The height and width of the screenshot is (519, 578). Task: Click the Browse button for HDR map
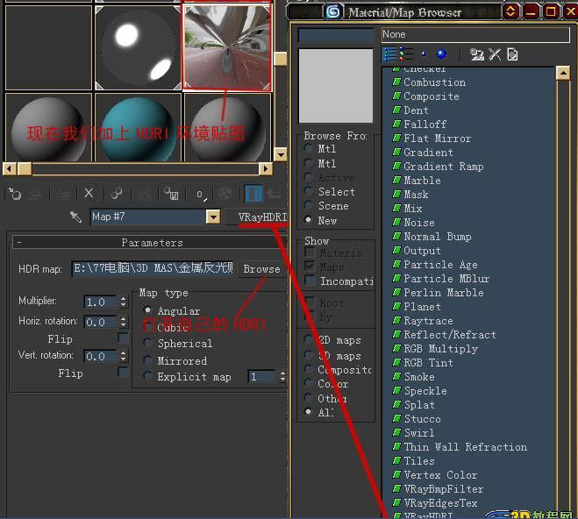(261, 269)
